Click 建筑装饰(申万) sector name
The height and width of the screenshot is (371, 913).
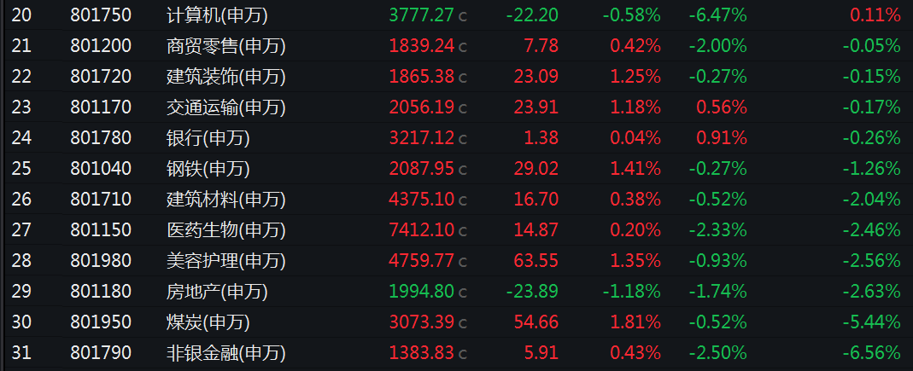pyautogui.click(x=226, y=77)
